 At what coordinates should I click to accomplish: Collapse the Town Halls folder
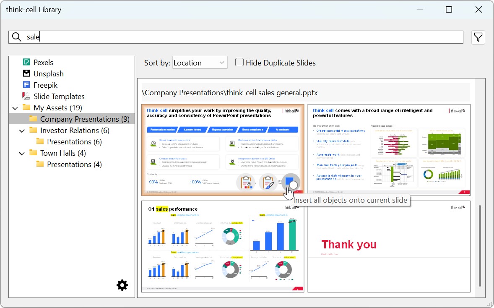22,154
